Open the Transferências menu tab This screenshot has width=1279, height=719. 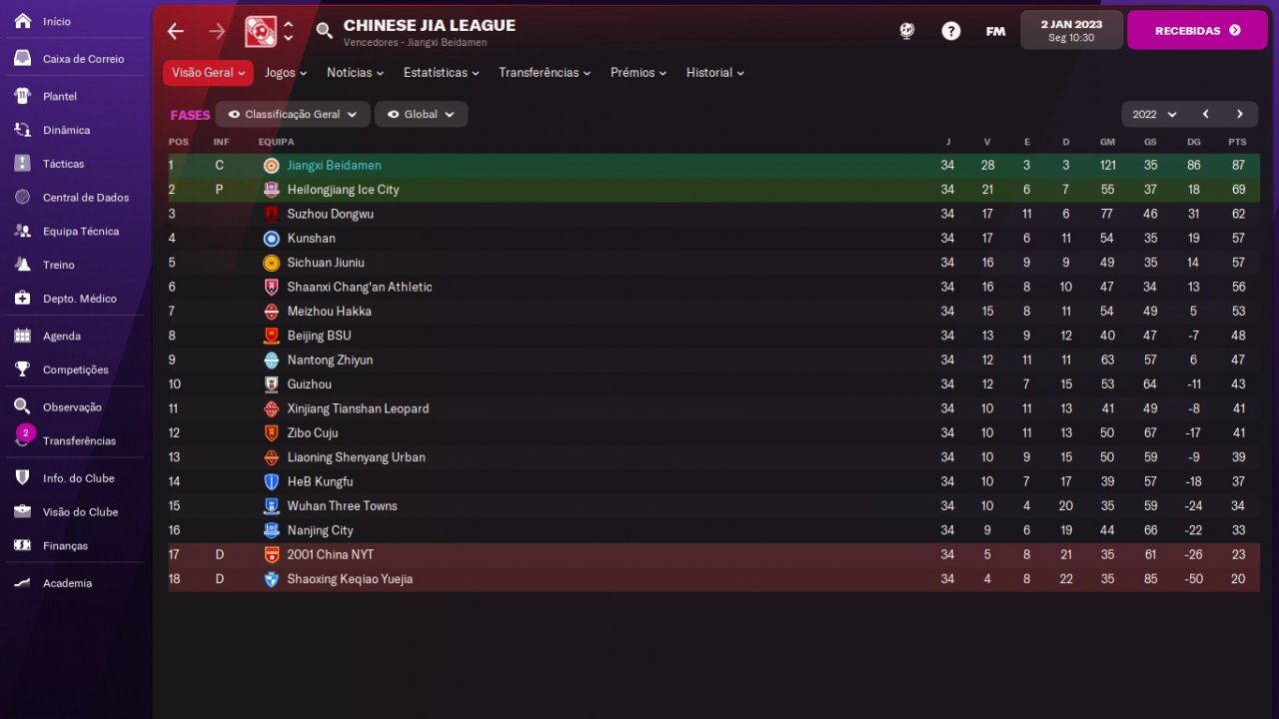pyautogui.click(x=545, y=73)
